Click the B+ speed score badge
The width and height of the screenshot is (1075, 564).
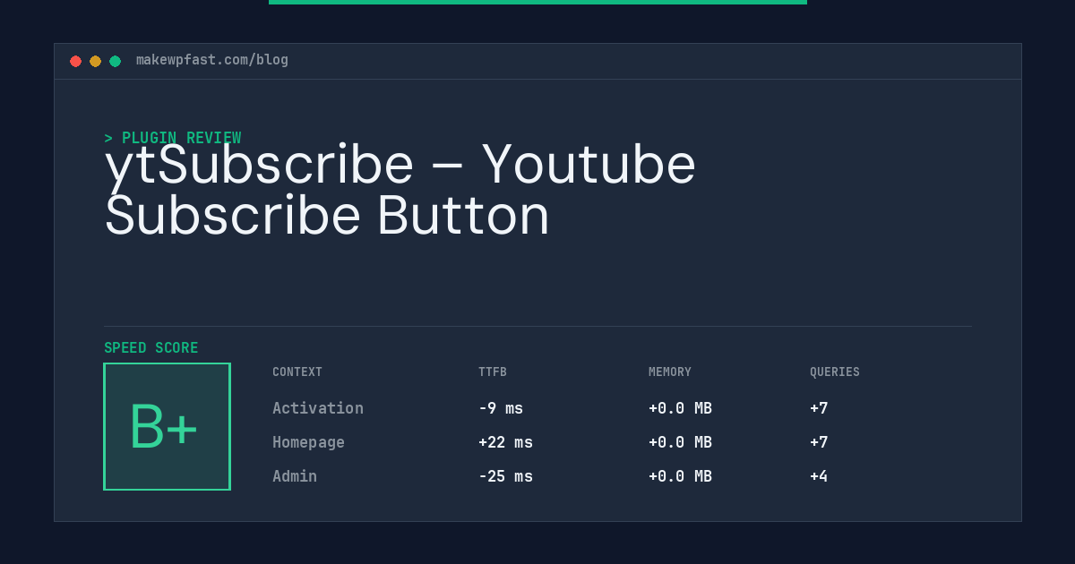(167, 426)
